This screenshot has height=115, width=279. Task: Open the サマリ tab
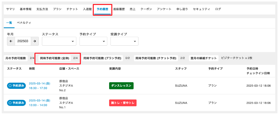pyautogui.click(x=10, y=9)
